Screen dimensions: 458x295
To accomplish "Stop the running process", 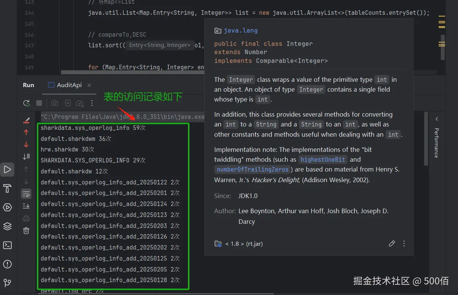I will [39, 103].
